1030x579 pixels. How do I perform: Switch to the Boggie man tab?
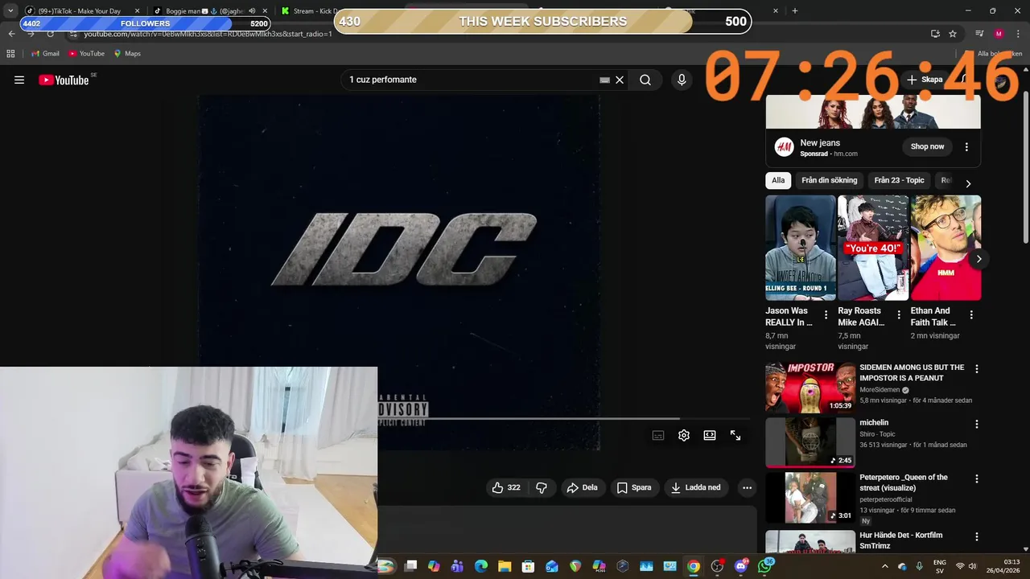coord(205,11)
